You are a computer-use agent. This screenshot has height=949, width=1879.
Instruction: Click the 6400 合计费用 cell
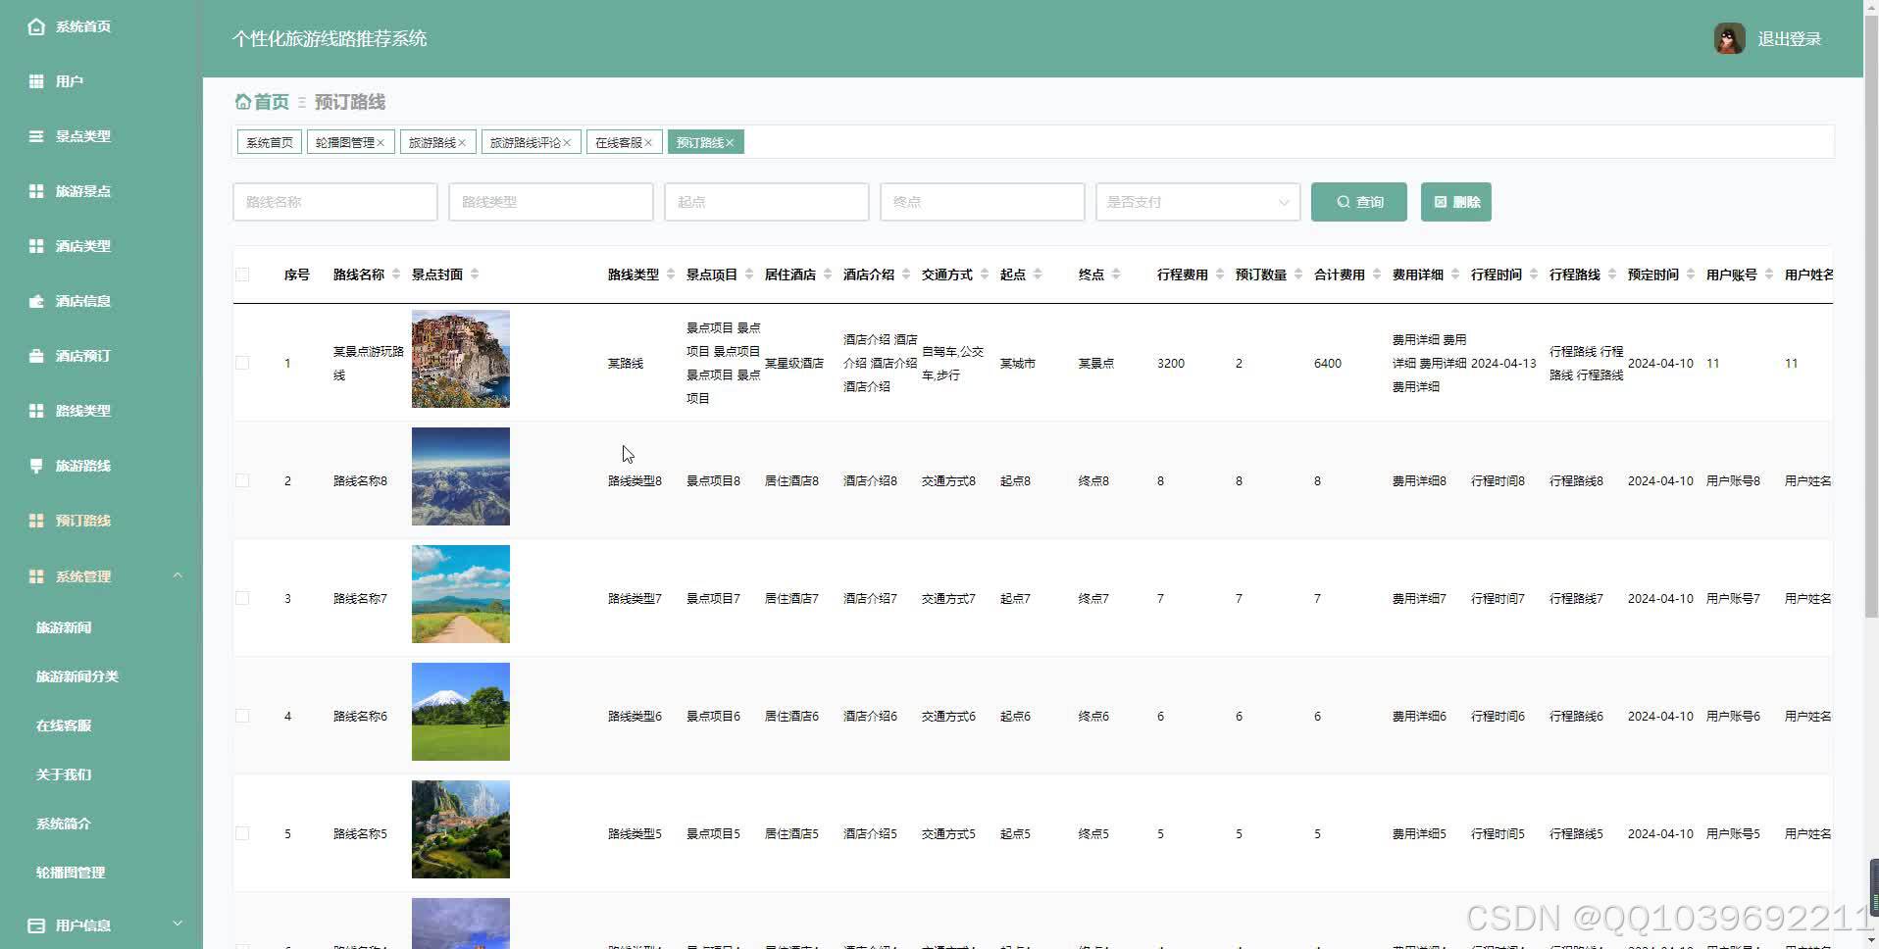pyautogui.click(x=1328, y=364)
